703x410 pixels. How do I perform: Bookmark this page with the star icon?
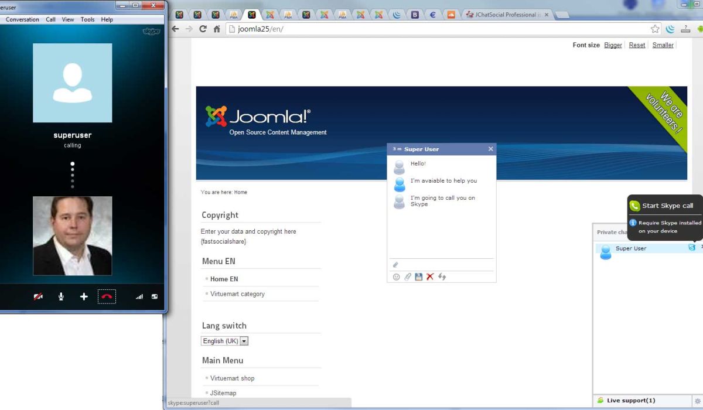655,29
